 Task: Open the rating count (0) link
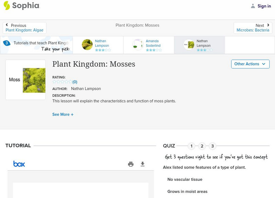(75, 82)
